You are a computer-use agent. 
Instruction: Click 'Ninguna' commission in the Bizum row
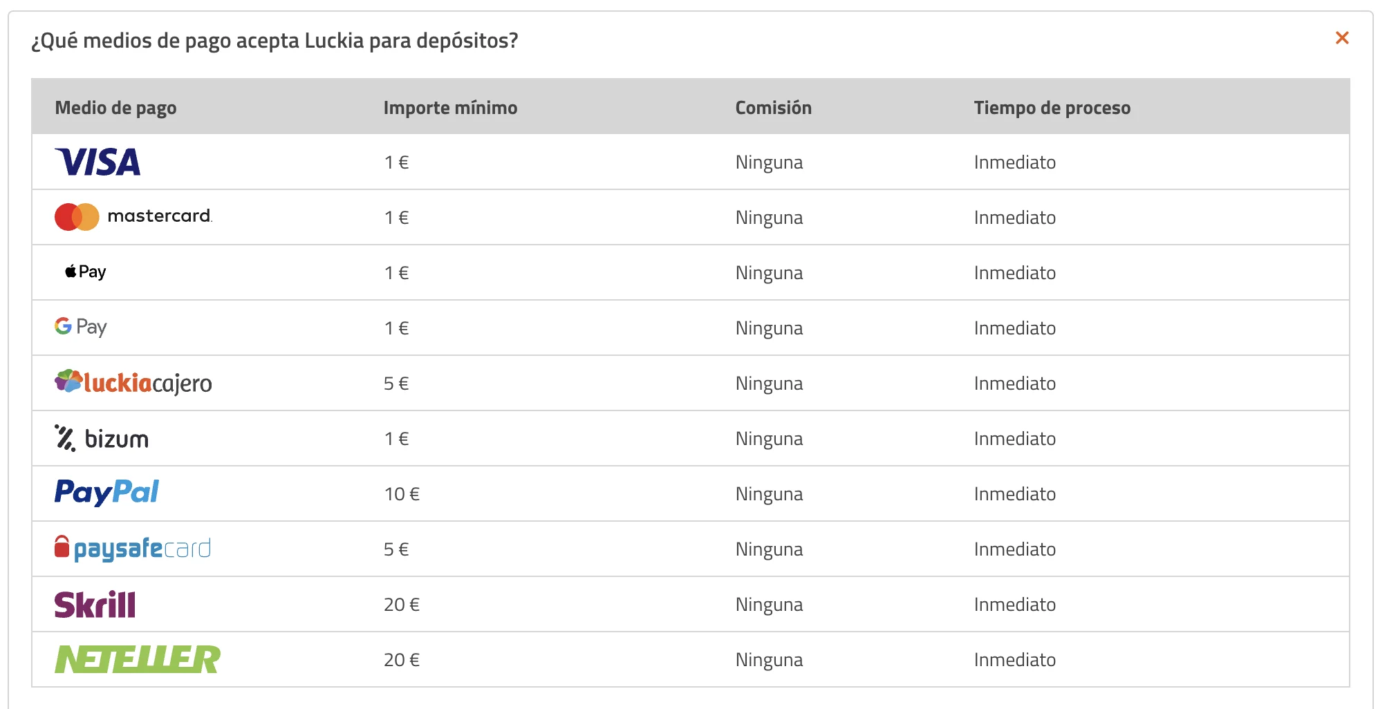click(x=770, y=439)
